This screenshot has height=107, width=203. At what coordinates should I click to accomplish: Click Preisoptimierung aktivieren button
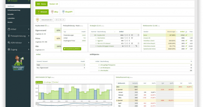point(72,49)
